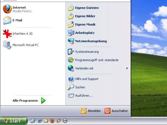Open Hilfe und Support

pyautogui.click(x=98, y=79)
